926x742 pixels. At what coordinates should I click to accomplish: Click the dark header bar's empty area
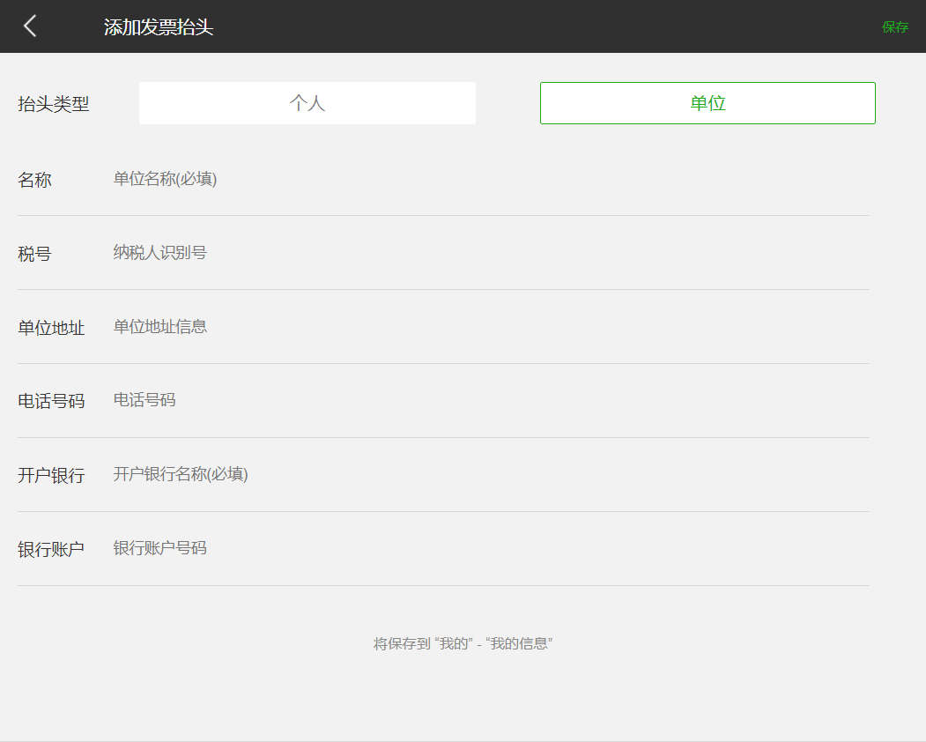(546, 26)
